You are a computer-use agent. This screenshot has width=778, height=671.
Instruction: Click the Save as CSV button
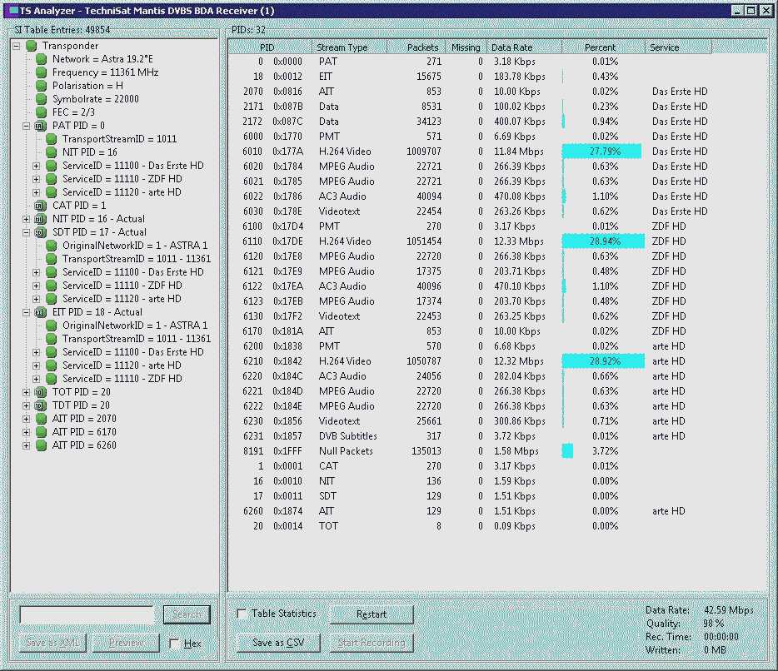coord(278,643)
